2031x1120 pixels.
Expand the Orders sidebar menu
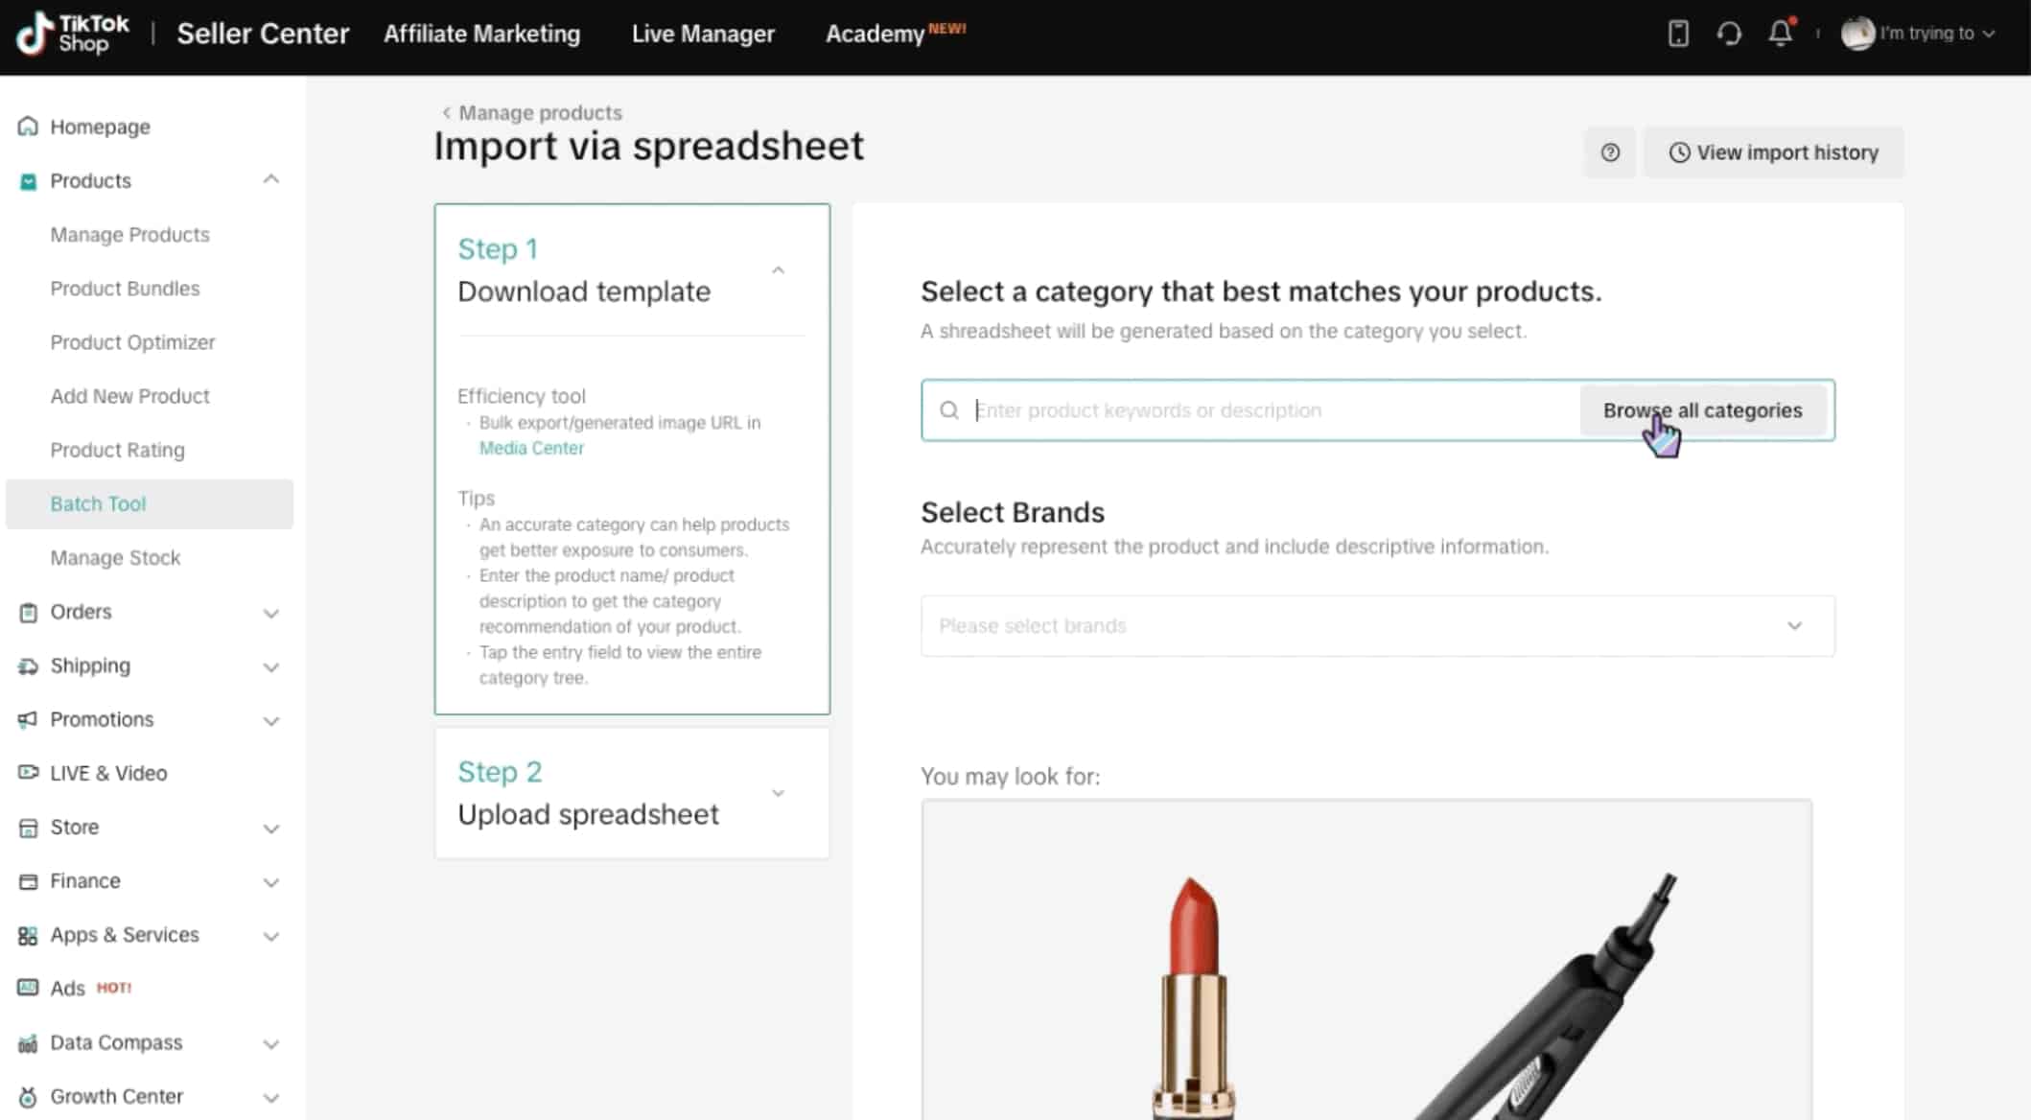(271, 613)
